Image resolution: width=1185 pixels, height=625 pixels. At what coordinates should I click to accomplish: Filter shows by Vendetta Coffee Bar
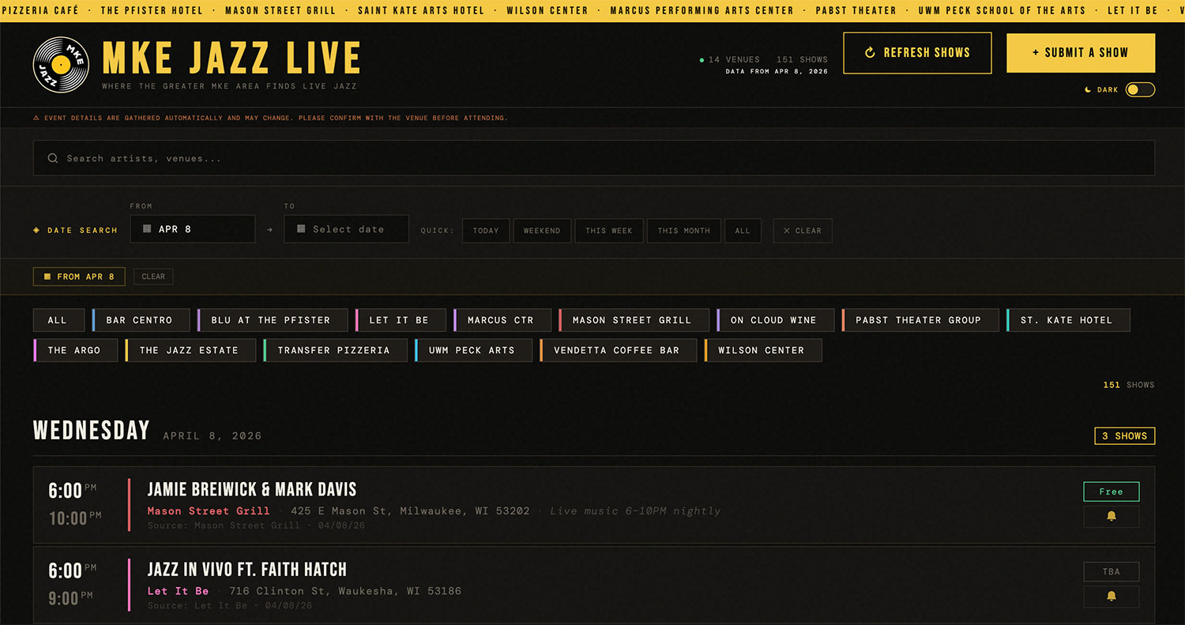(619, 350)
